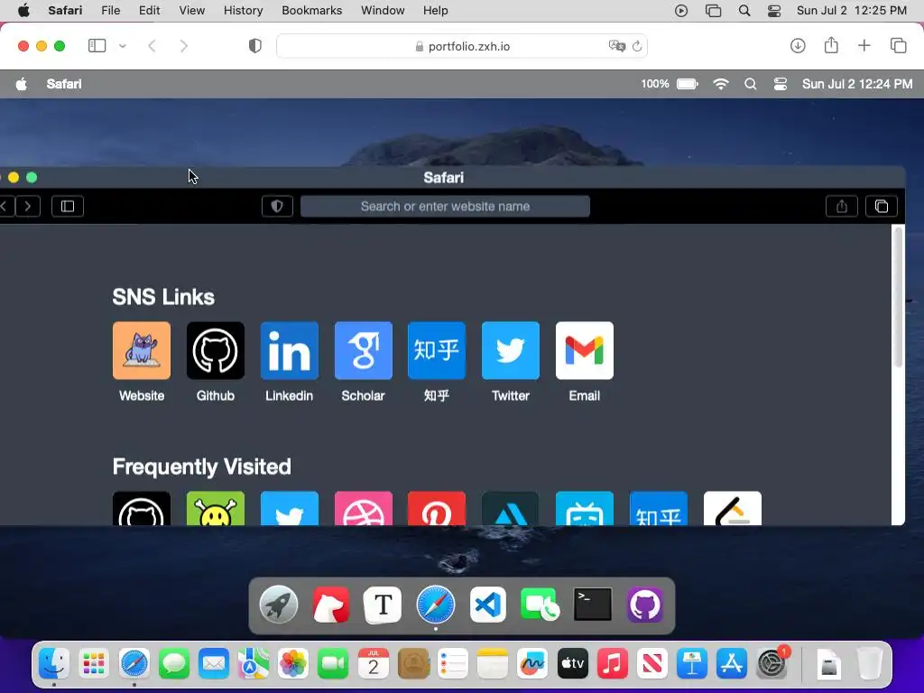Image resolution: width=924 pixels, height=693 pixels.
Task: Click the portfolio.zxh.io address bar
Action: point(462,46)
